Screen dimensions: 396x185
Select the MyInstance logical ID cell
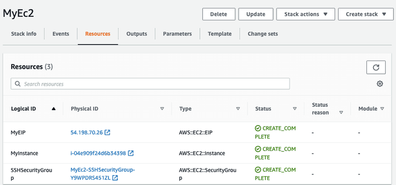tap(24, 153)
